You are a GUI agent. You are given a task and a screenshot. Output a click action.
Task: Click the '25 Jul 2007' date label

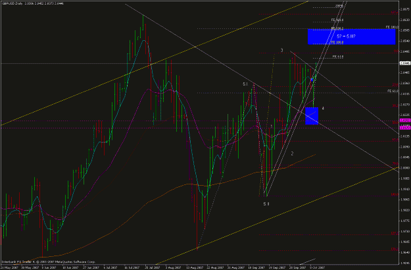coord(153,267)
